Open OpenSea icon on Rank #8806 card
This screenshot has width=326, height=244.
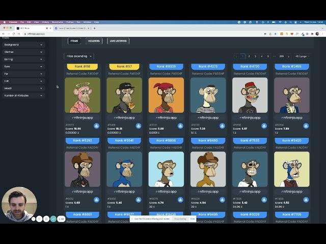tap(180, 200)
